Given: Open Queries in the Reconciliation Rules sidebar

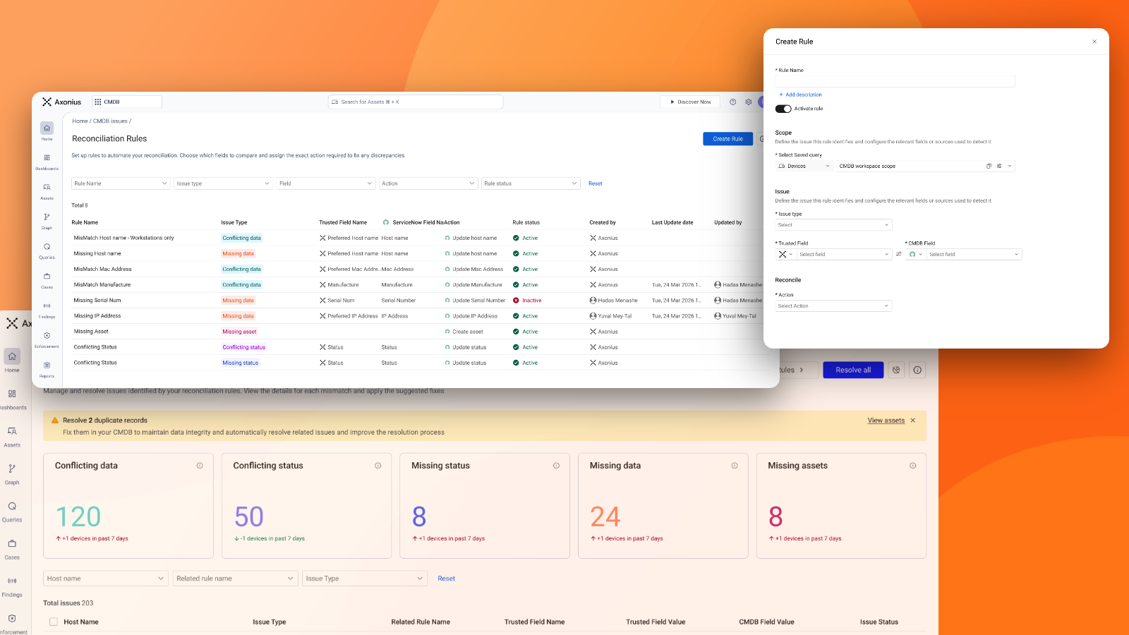Looking at the screenshot, I should click(x=47, y=250).
